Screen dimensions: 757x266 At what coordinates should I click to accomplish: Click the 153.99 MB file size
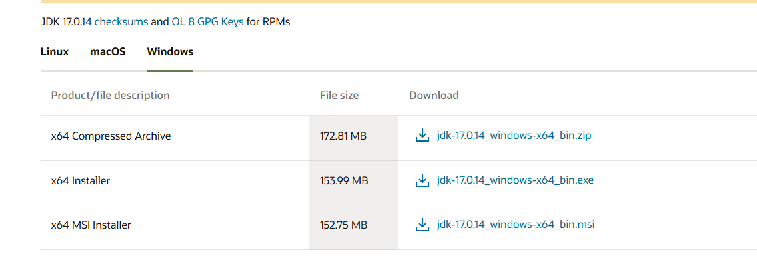click(344, 181)
